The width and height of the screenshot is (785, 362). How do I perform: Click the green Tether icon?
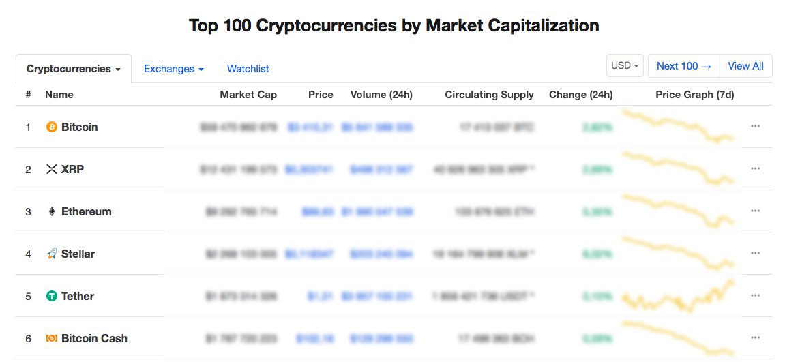tap(51, 296)
